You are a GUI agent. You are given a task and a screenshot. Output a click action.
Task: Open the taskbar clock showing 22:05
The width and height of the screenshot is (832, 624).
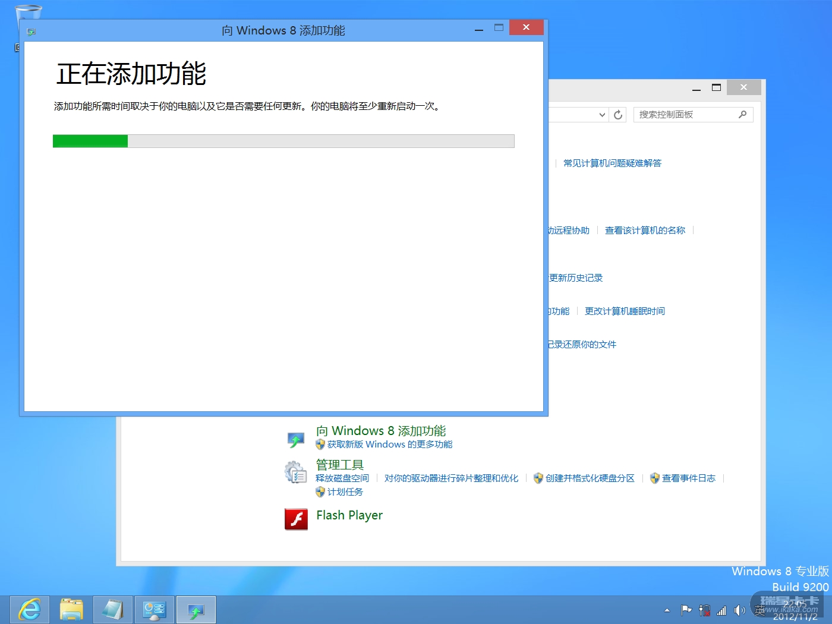[795, 610]
